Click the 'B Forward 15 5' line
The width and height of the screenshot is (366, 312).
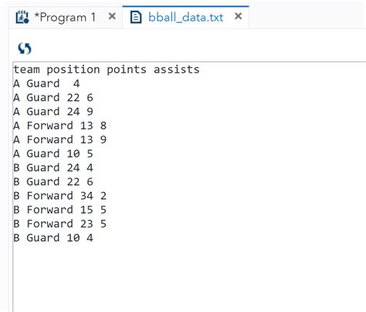coord(60,210)
